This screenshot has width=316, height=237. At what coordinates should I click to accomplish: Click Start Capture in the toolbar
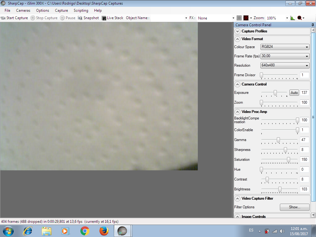pos(14,18)
